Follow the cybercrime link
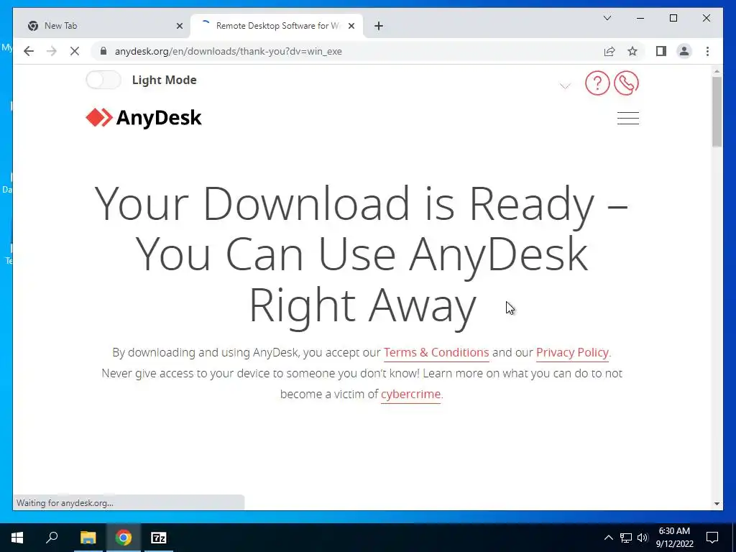Screen dimensions: 736x552 point(410,394)
